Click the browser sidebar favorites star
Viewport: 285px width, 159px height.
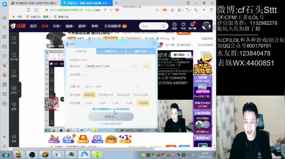[x=4, y=18]
